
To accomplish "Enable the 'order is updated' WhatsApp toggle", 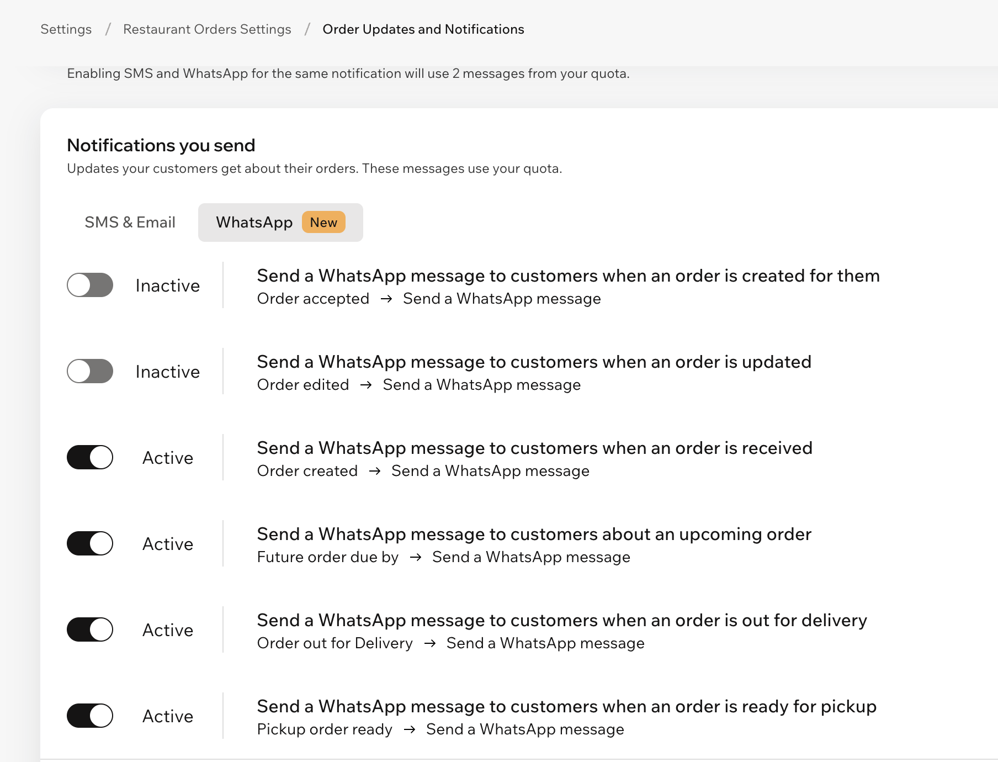I will [x=90, y=371].
